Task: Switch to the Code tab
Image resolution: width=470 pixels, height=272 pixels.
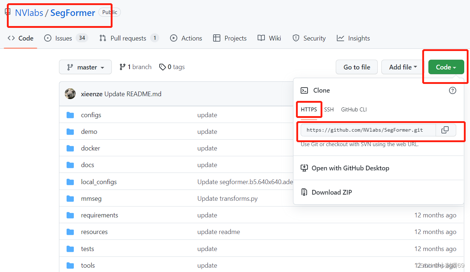Action: click(x=21, y=38)
